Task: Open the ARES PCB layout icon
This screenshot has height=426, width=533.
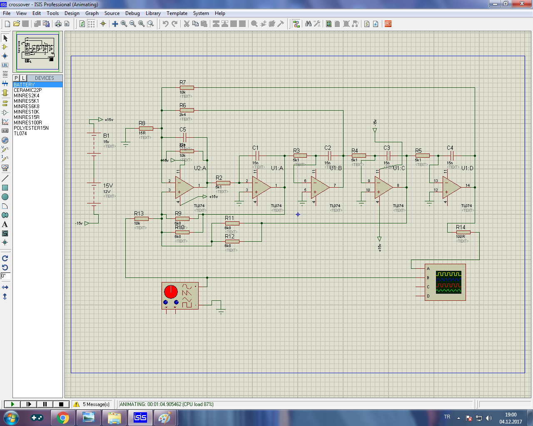Action: [x=388, y=24]
